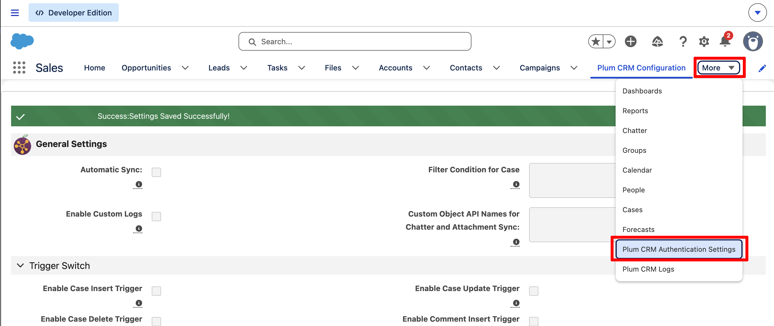Expand the Opportunities tab dropdown chevron
Screen dimensions: 774x326
pyautogui.click(x=185, y=68)
